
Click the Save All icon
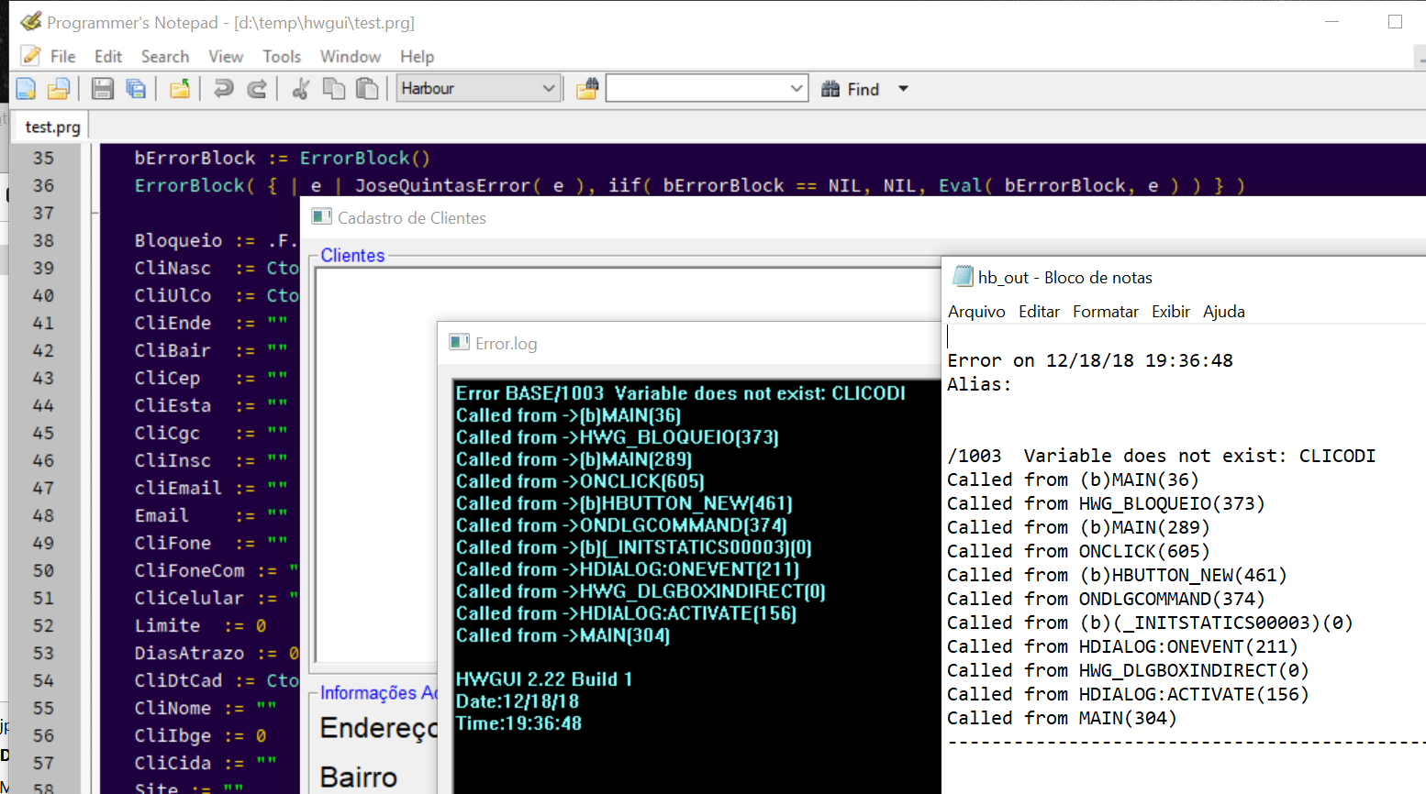click(x=136, y=89)
